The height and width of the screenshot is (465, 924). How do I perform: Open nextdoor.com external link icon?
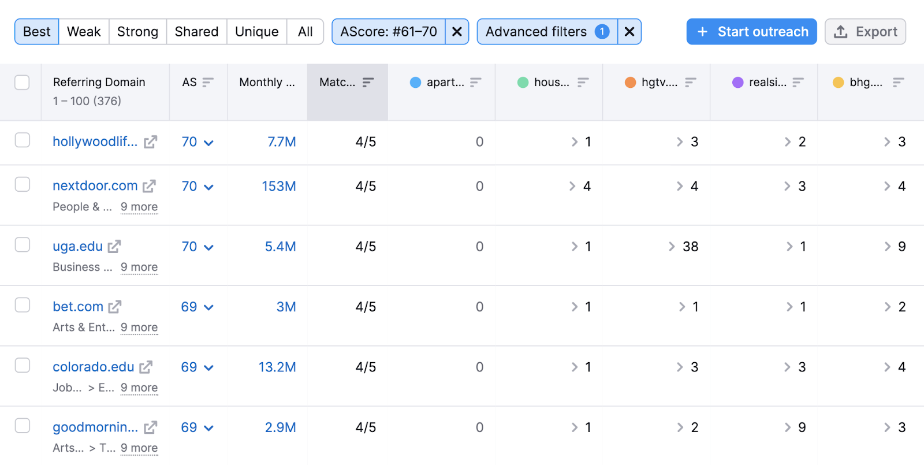point(150,186)
